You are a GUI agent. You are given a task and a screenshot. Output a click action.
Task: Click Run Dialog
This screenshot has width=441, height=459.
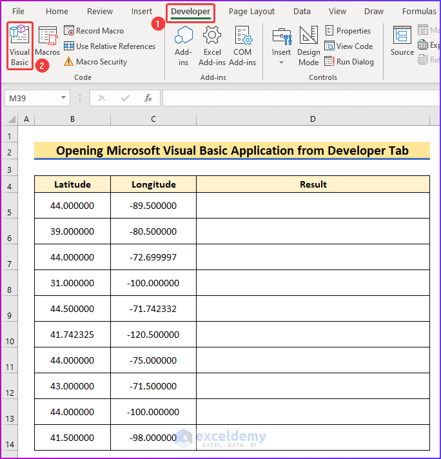[349, 62]
